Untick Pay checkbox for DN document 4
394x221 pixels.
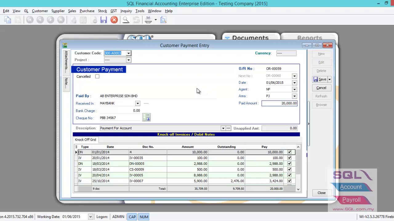coord(289,152)
